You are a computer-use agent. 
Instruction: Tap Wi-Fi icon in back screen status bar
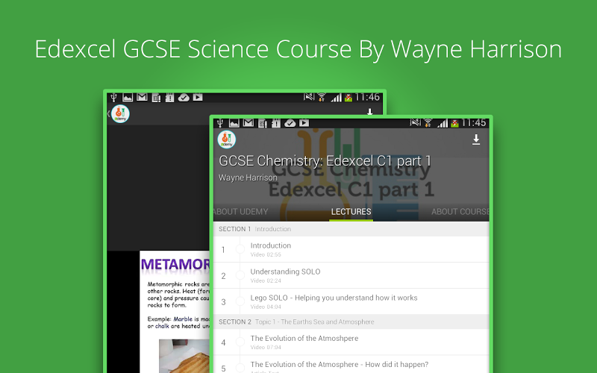click(322, 97)
